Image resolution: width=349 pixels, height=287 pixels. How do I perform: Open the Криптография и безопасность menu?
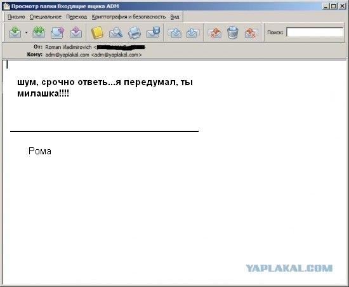[x=129, y=17]
